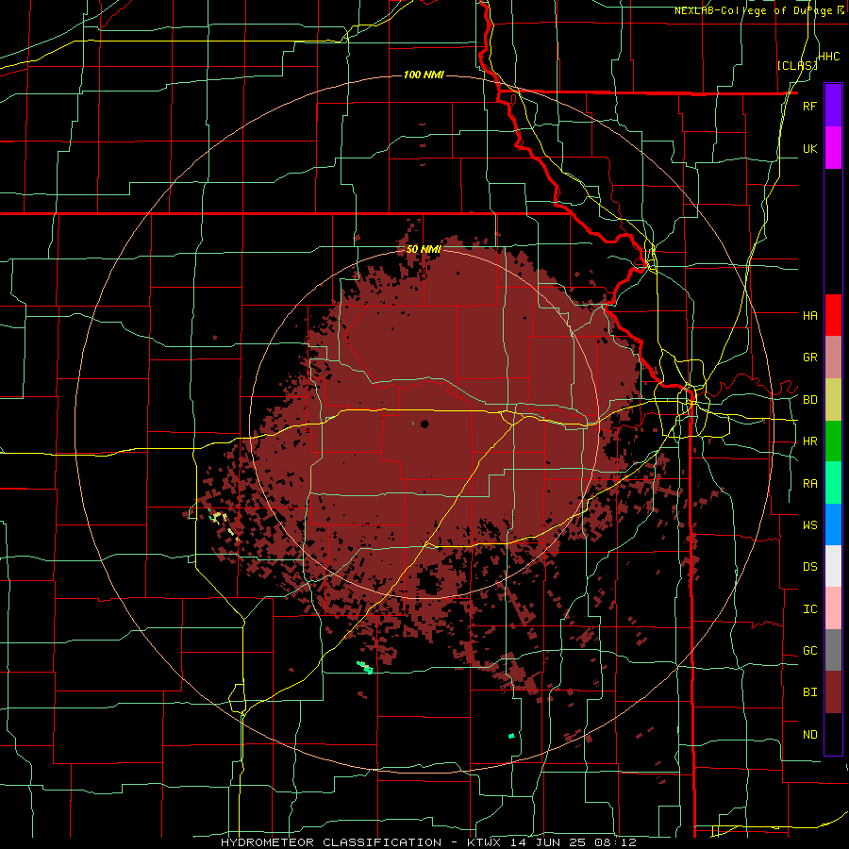Click the UK magenta legend swatch

click(x=833, y=147)
